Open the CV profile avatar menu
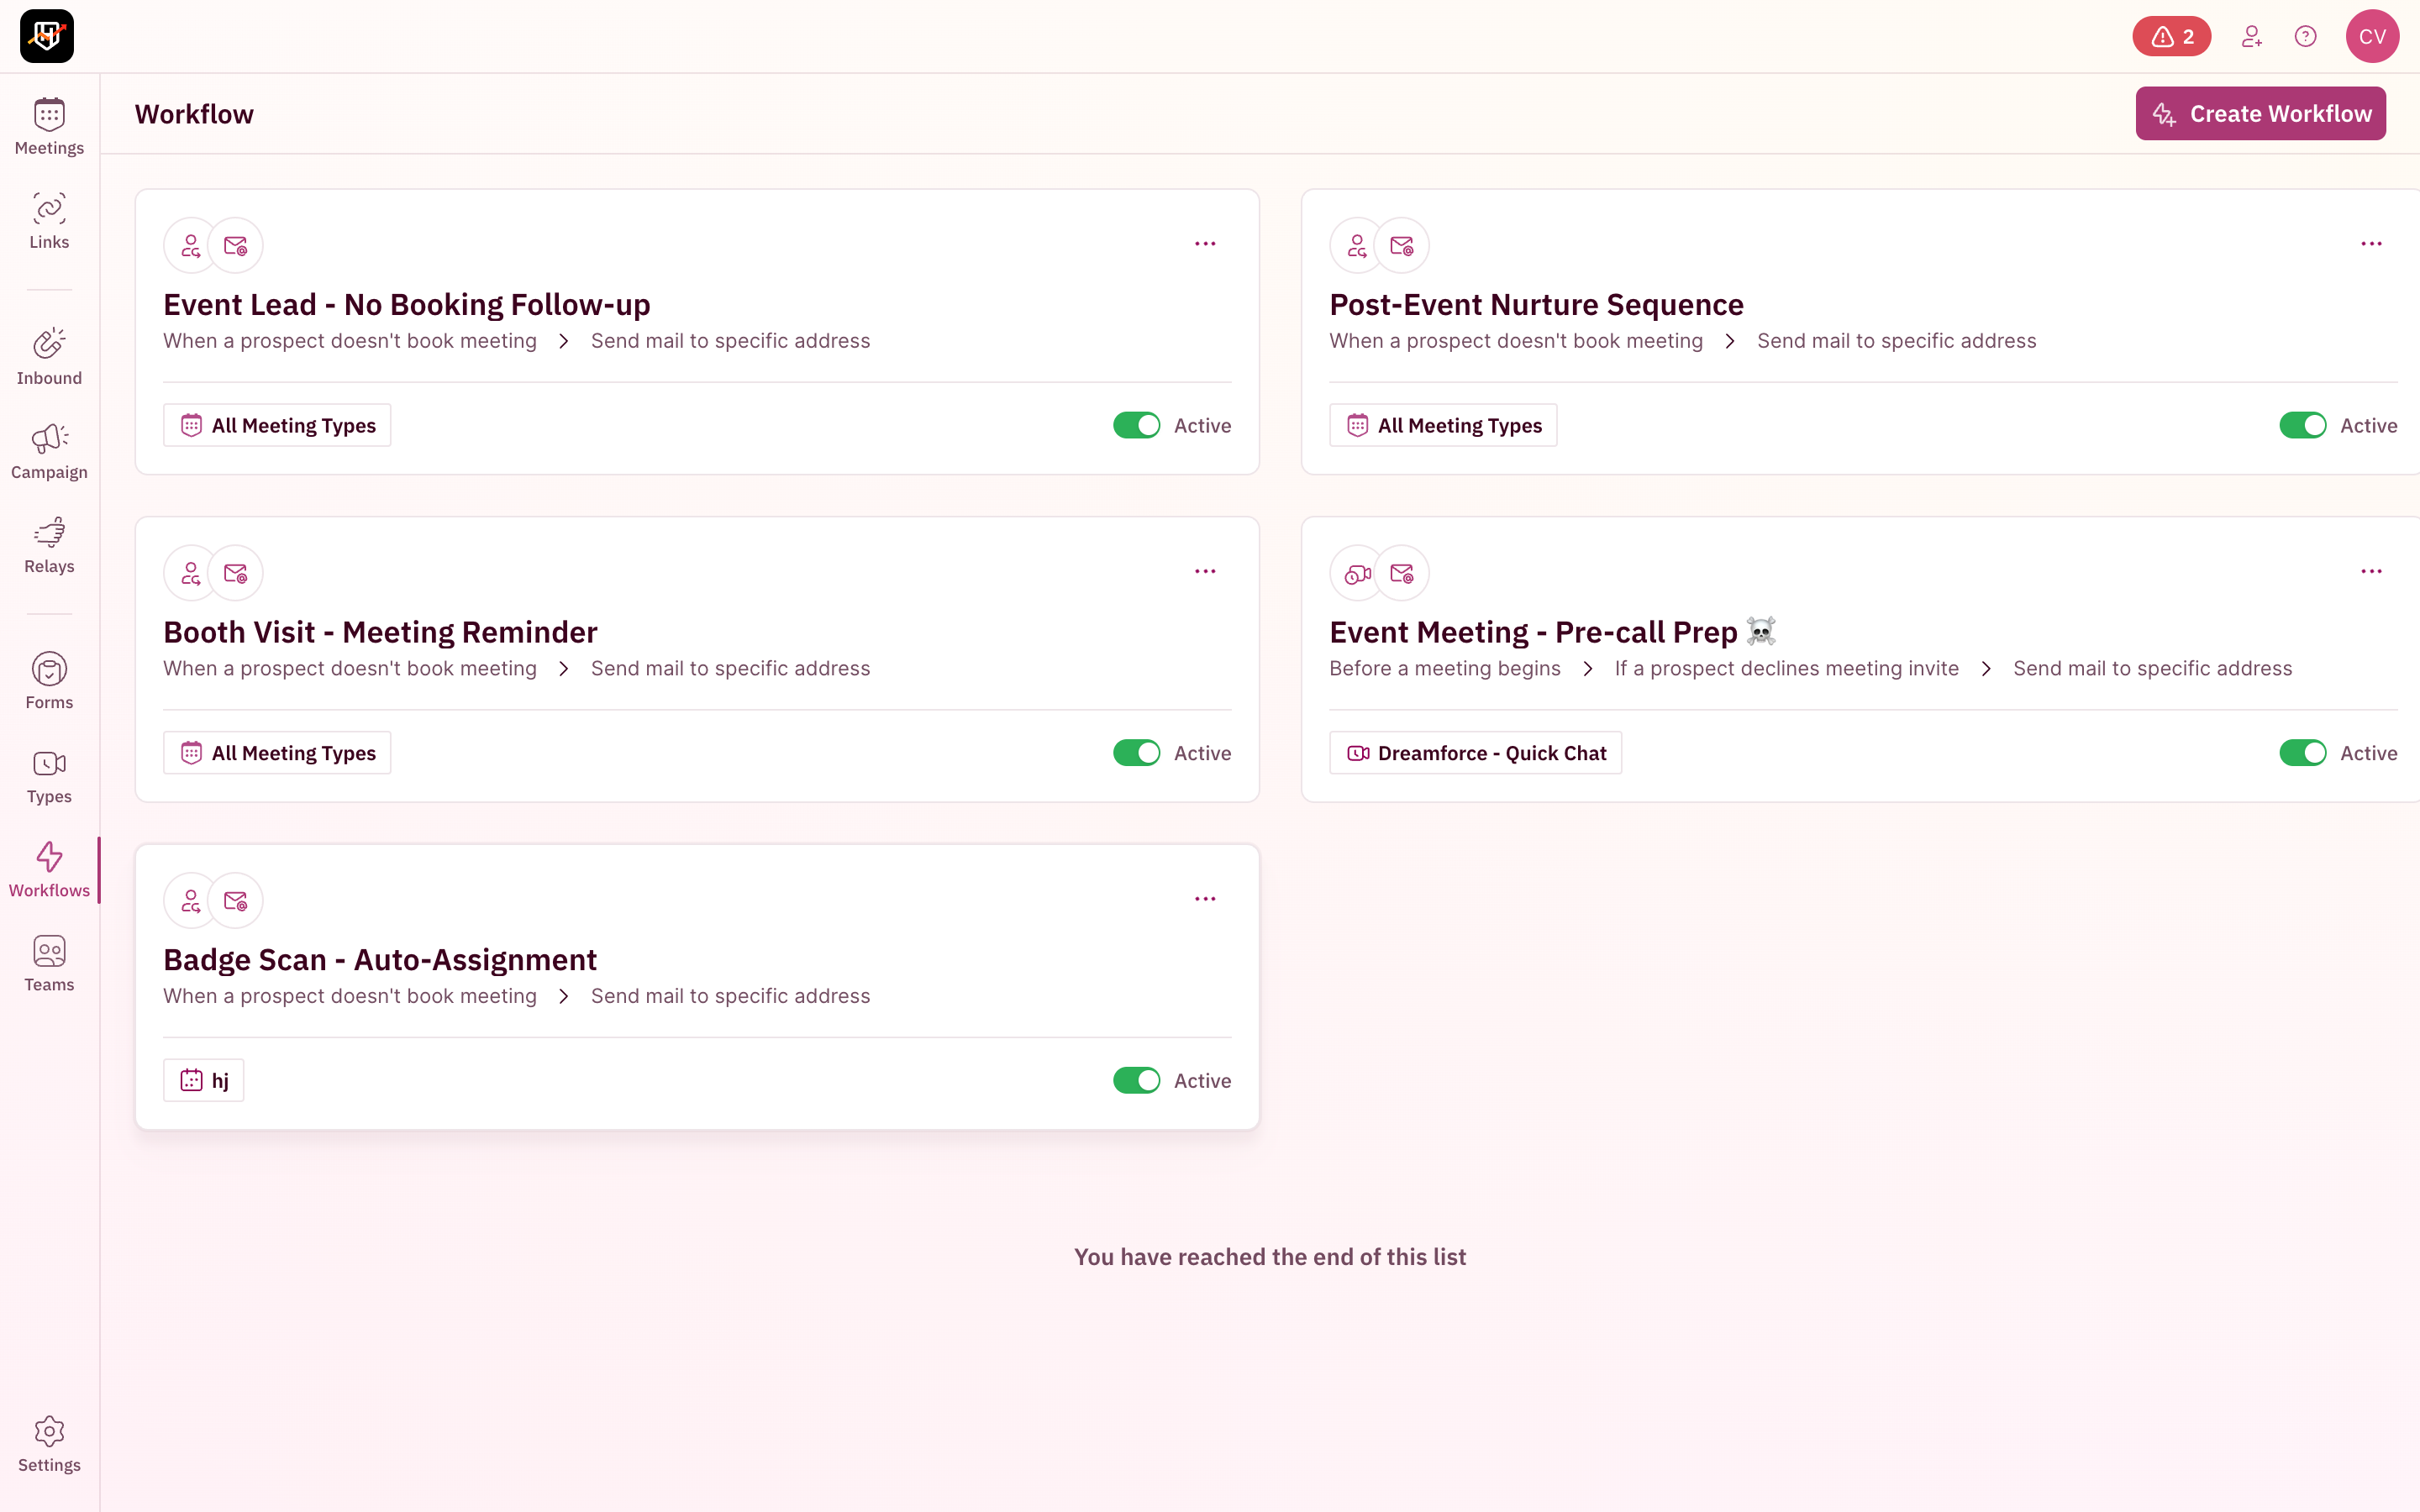The width and height of the screenshot is (2420, 1512). (x=2372, y=36)
